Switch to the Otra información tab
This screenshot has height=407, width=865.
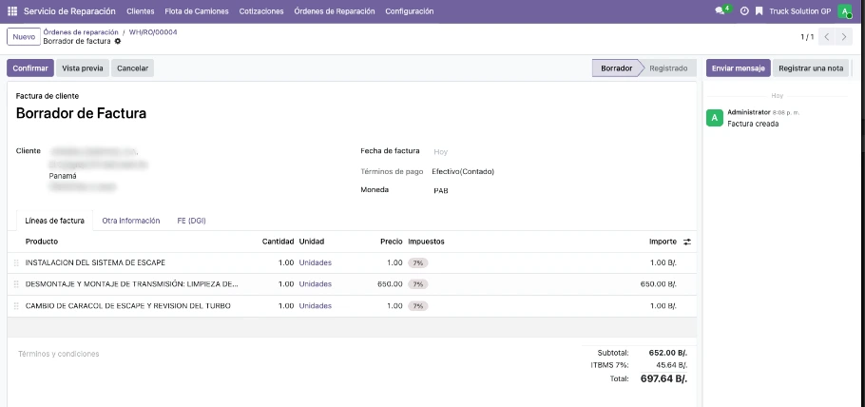tap(130, 221)
